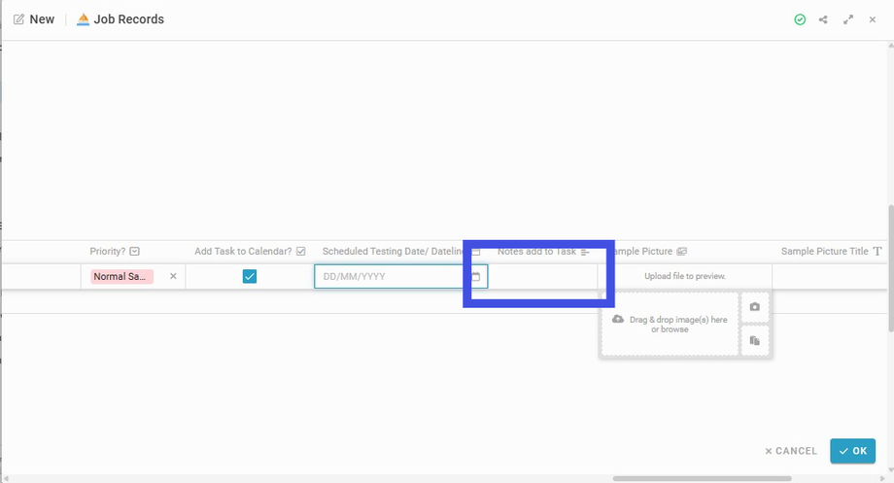Screen dimensions: 894x483
Task: Take a photo with the camera icon
Action: click(x=754, y=307)
